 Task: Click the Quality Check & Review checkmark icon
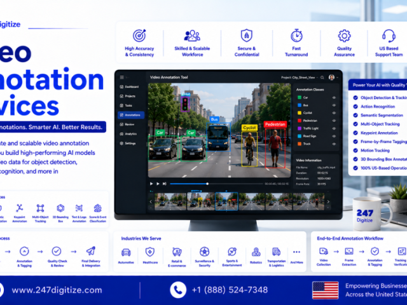click(x=57, y=251)
